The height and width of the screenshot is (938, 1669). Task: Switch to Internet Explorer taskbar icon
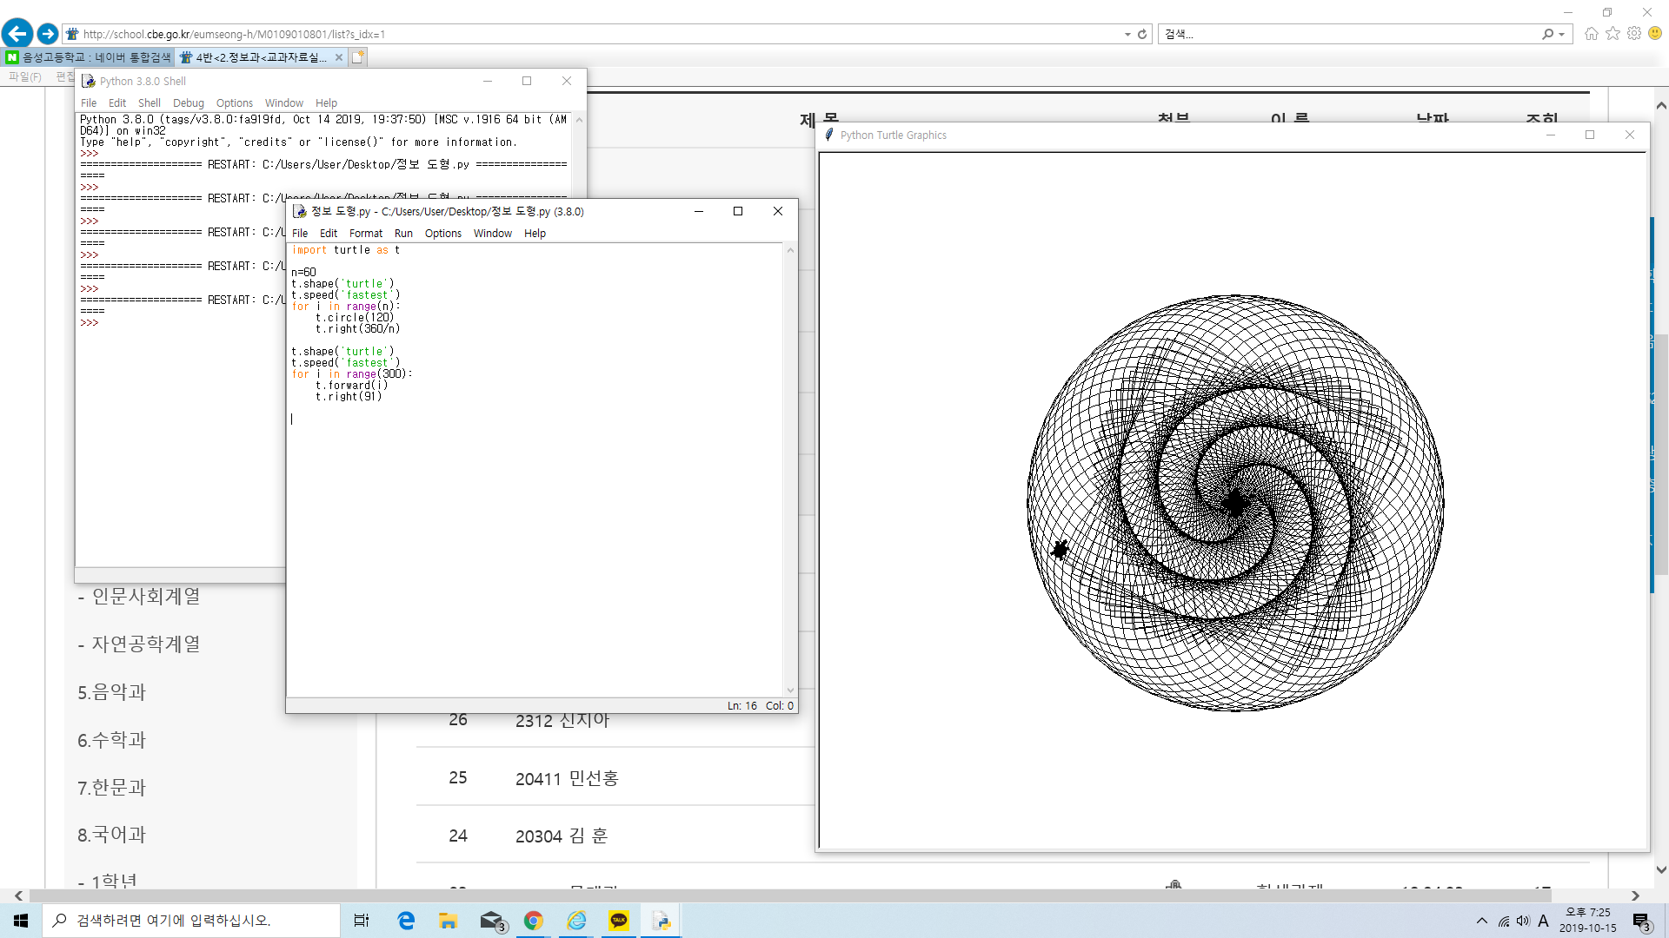(x=576, y=921)
